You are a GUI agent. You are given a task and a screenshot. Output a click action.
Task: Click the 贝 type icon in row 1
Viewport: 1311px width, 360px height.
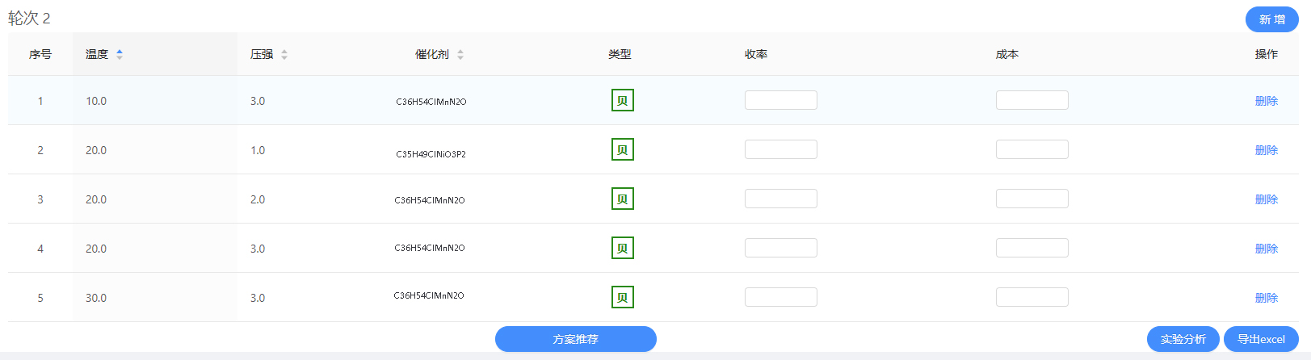point(622,101)
